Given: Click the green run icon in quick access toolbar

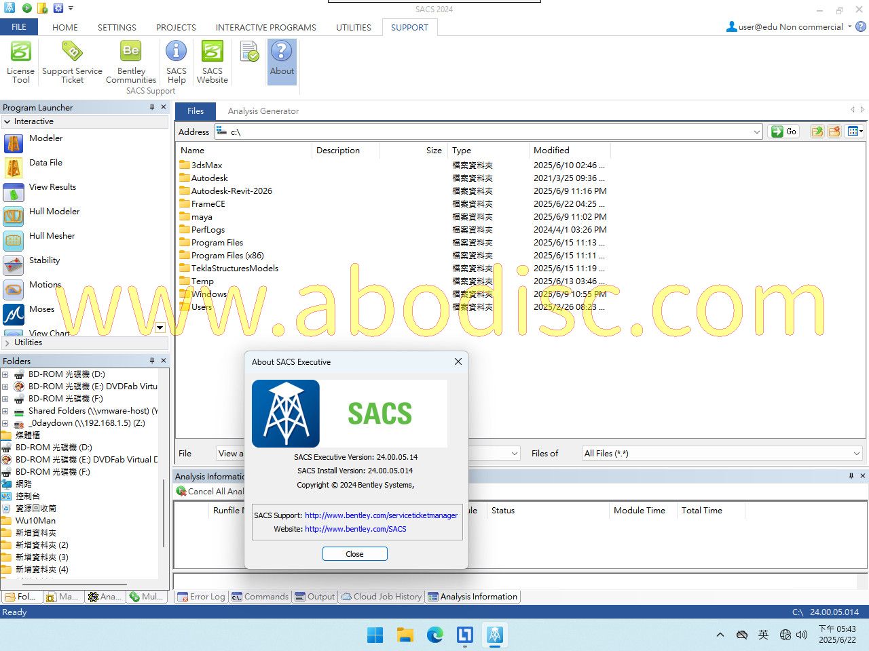Looking at the screenshot, I should pos(26,8).
